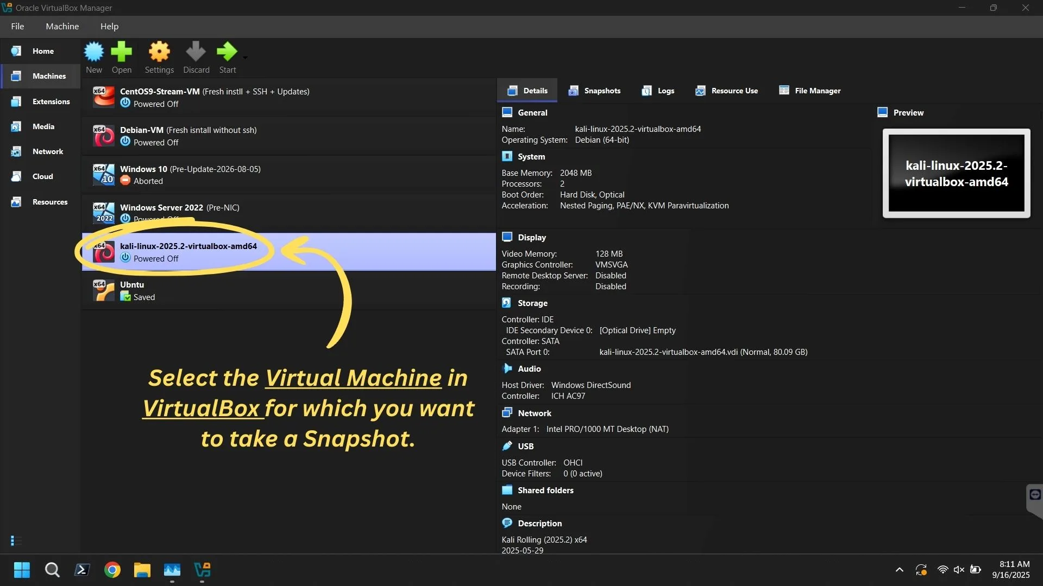
Task: Go to the Cloud section
Action: [x=42, y=176]
